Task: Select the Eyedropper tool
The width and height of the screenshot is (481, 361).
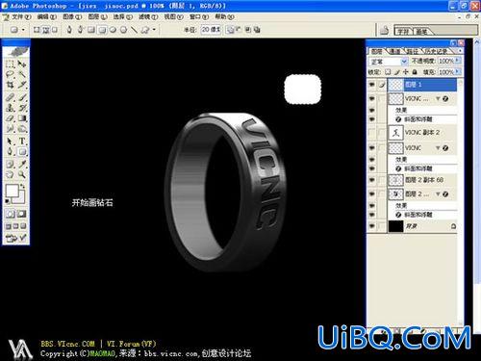Action: 22,164
